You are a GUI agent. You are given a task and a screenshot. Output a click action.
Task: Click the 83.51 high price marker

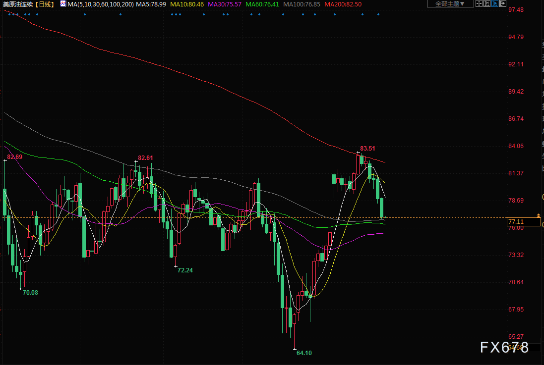click(367, 148)
